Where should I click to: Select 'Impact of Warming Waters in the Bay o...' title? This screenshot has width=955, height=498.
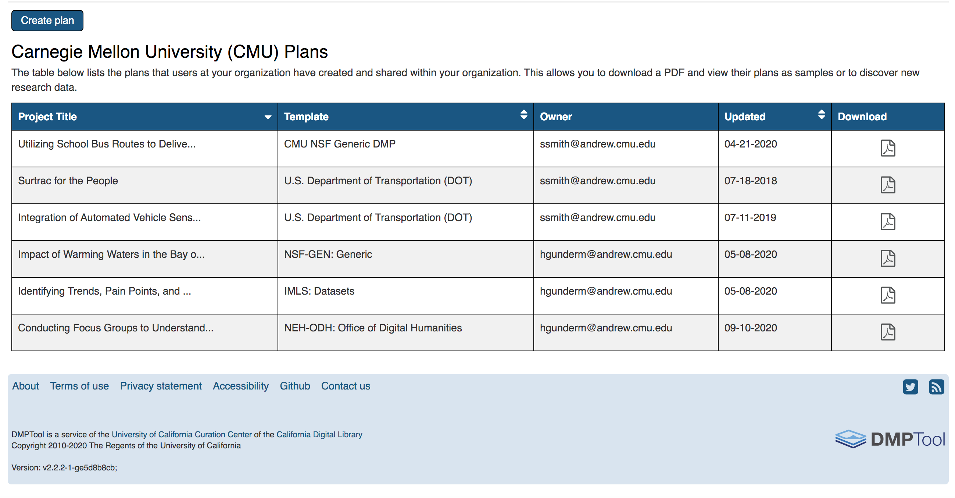click(111, 254)
